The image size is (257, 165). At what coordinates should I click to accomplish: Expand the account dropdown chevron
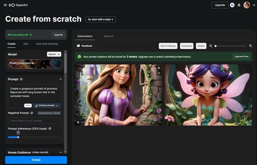[x=254, y=5]
